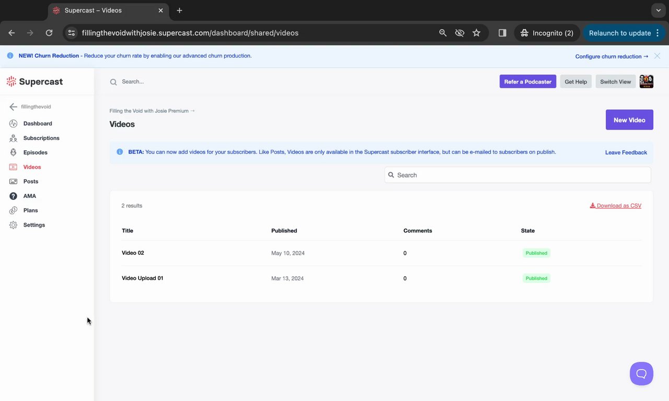Click the Posts icon in sidebar
Screen dimensions: 669x401
(x=13, y=182)
